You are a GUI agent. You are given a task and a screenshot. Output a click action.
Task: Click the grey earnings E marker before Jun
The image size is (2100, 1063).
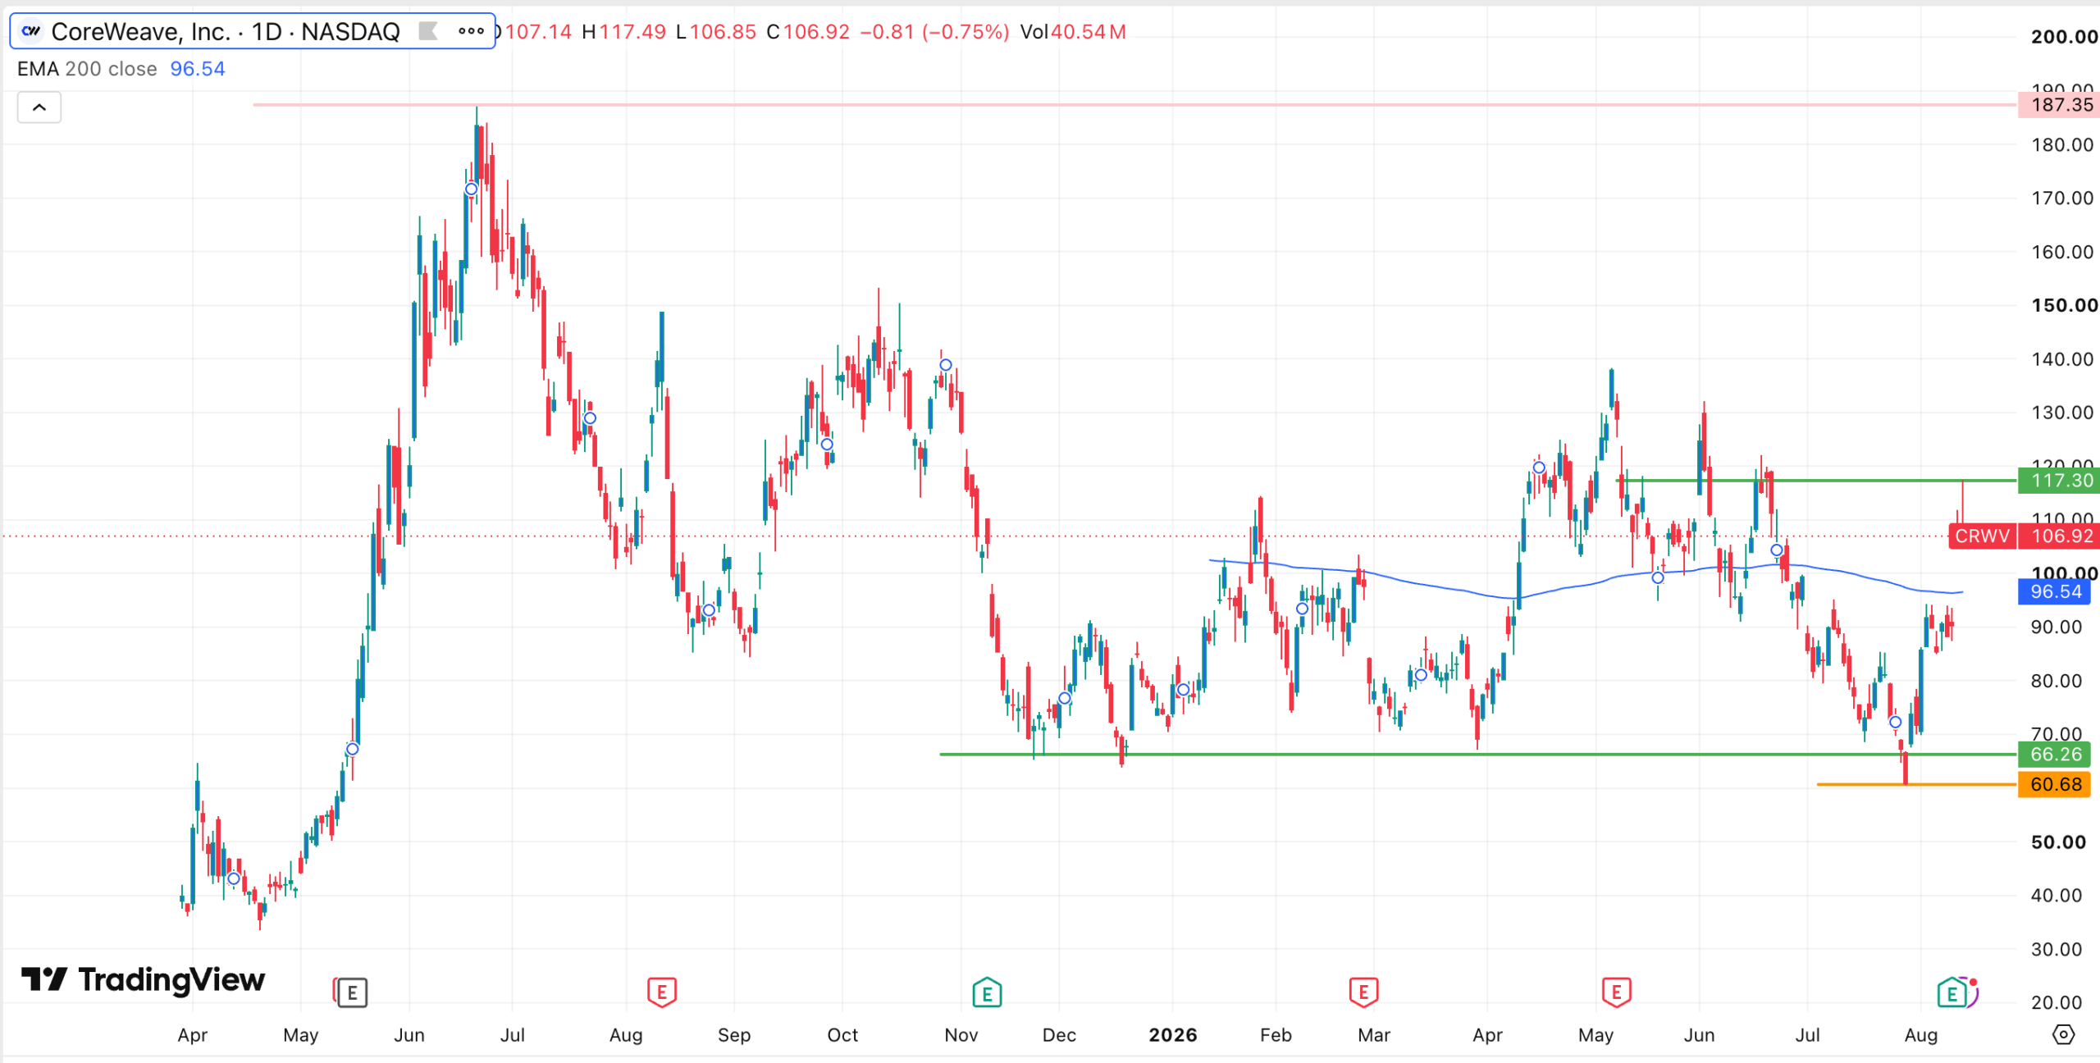pos(352,993)
